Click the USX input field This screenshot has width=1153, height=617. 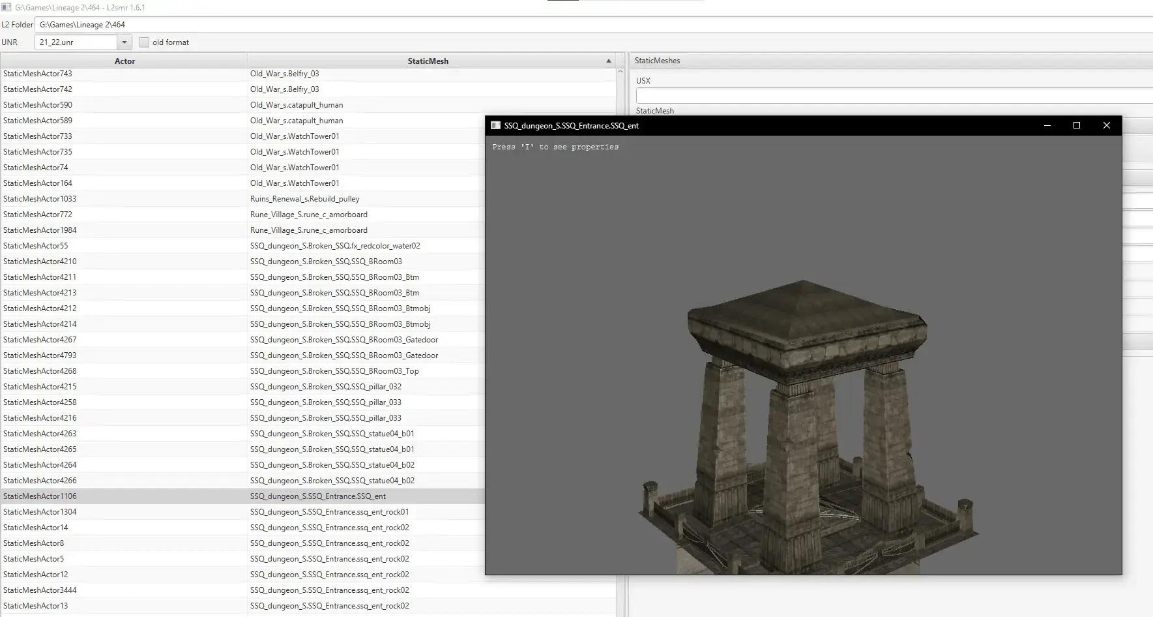pos(894,96)
